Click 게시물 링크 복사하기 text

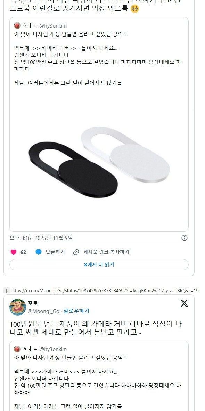click(x=106, y=252)
